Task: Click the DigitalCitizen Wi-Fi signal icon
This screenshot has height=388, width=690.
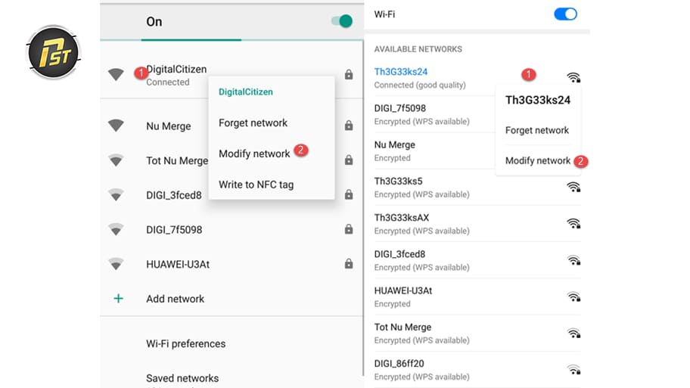Action: 116,74
